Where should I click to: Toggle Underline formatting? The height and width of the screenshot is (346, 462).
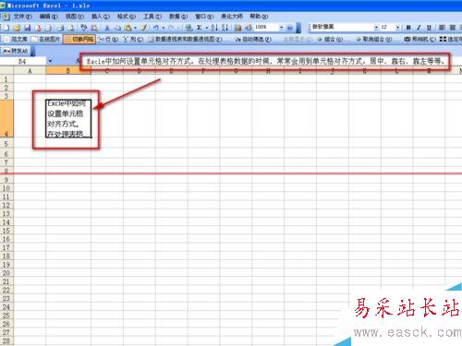[x=429, y=28]
